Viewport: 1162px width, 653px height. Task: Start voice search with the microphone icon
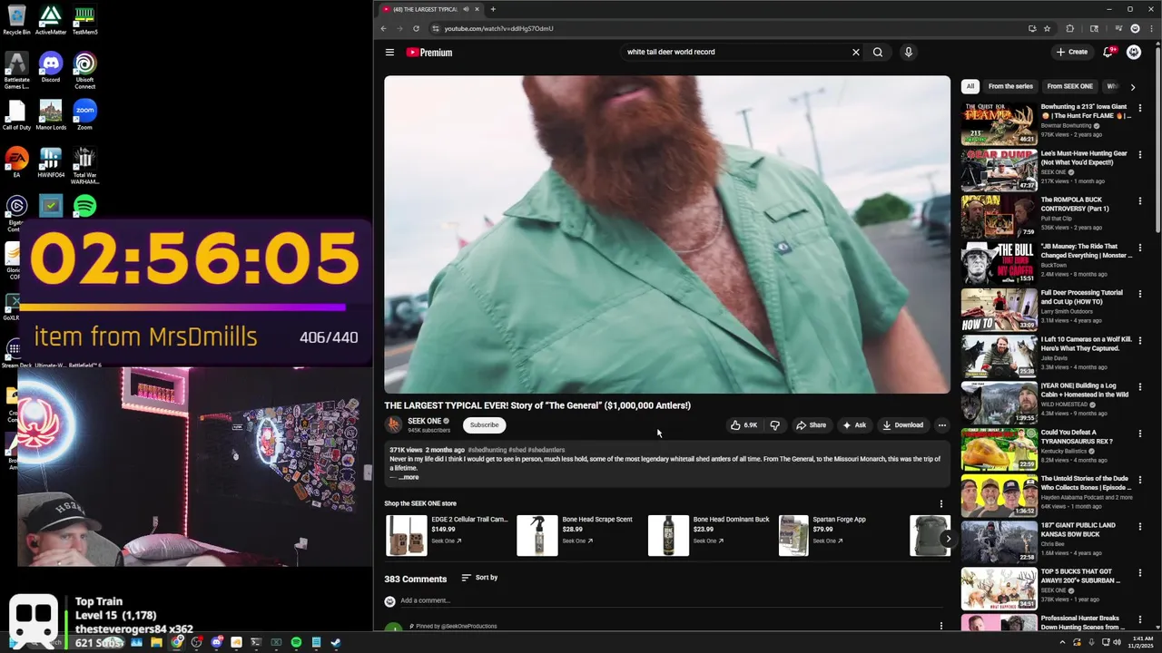(908, 53)
